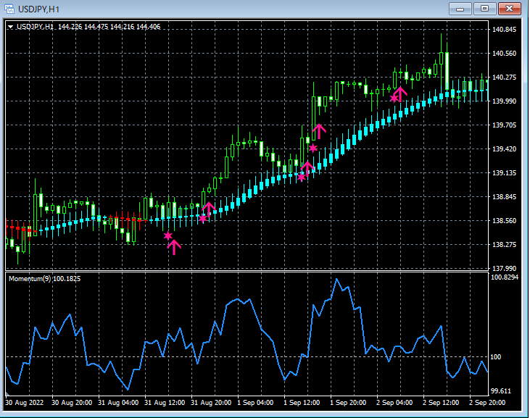The width and height of the screenshot is (530, 418).
Task: Click the 2 Sep 04:00 time label
Action: 394,403
